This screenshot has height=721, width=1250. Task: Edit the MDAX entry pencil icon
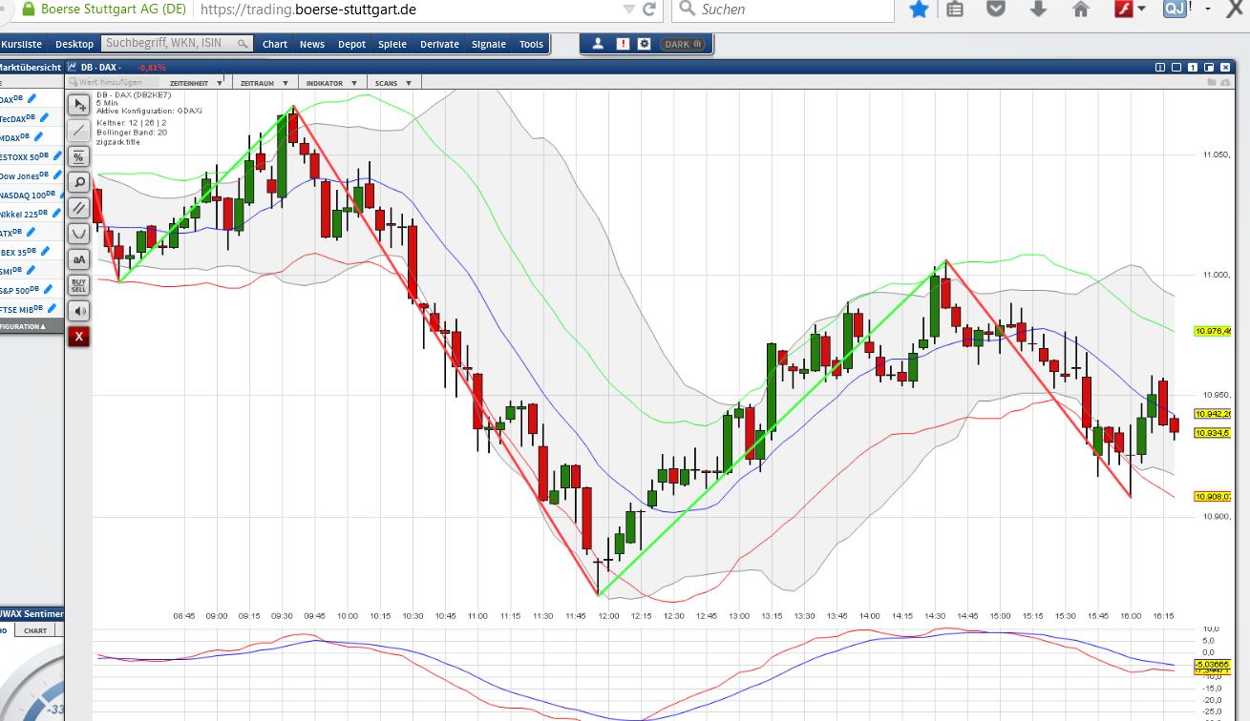click(x=37, y=137)
